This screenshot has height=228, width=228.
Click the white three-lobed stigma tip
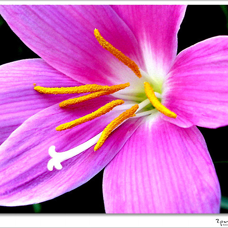pyautogui.click(x=55, y=159)
